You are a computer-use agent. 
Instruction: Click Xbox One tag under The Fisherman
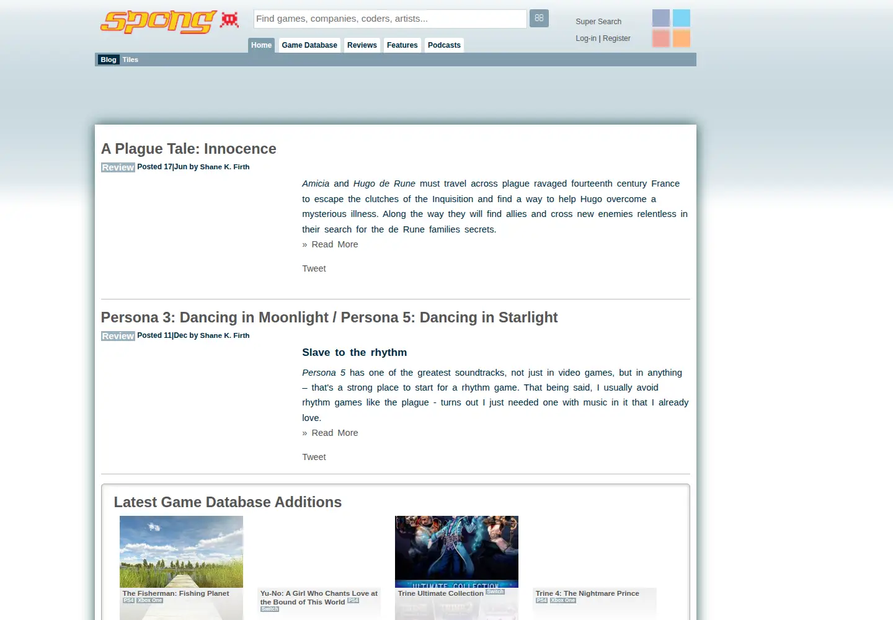[x=150, y=600]
